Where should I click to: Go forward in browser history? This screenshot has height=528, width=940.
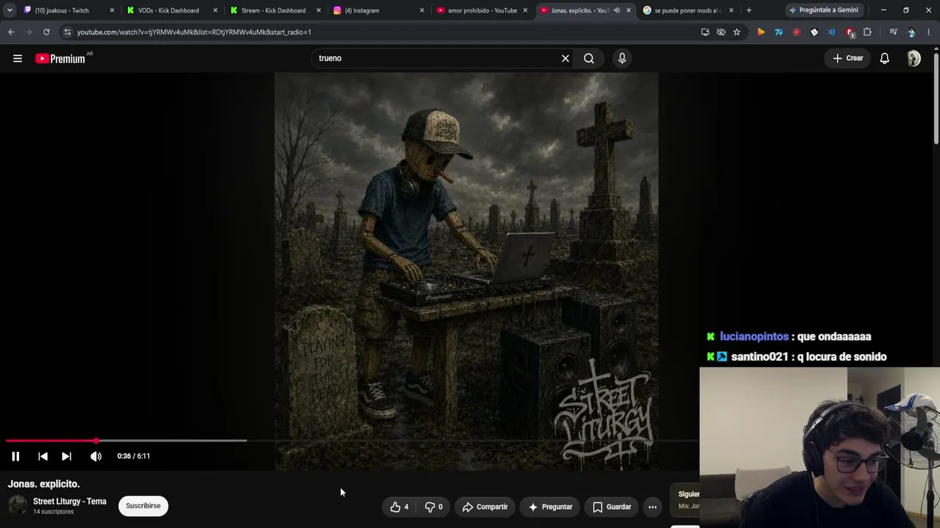click(29, 32)
